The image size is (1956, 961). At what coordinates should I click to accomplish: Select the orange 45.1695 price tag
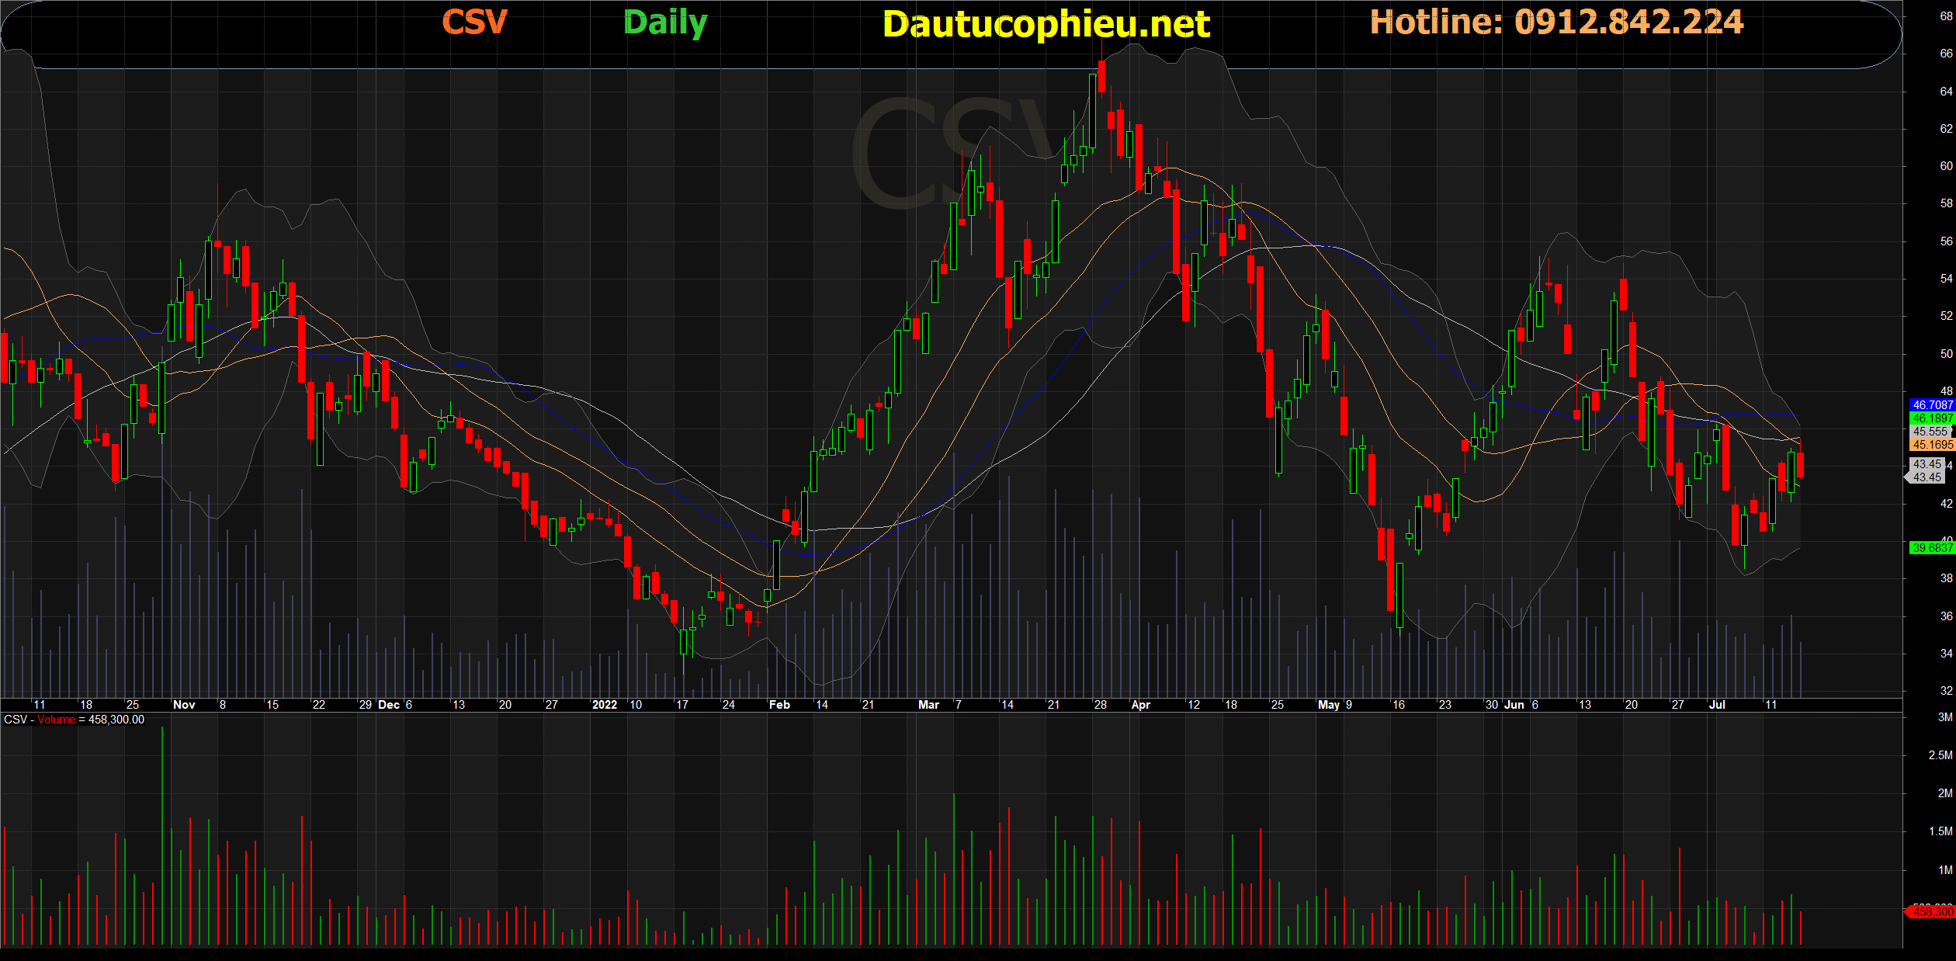coord(1932,445)
